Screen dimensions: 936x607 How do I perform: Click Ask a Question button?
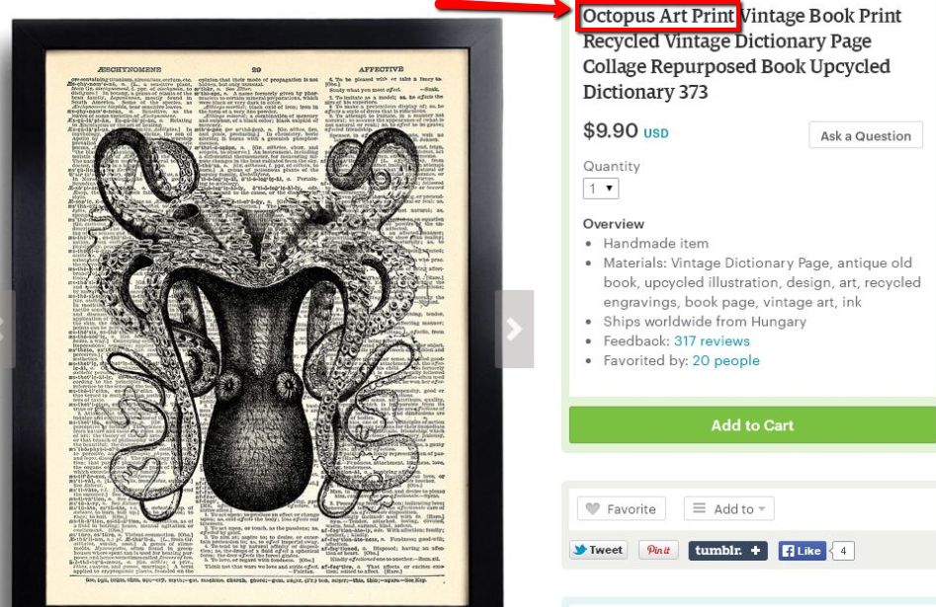point(866,135)
